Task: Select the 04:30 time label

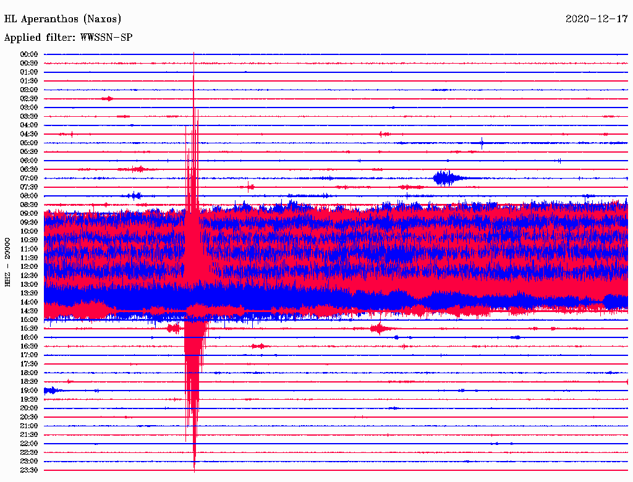Action: click(x=29, y=134)
